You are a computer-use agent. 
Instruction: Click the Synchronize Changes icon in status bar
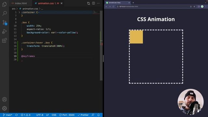coord(17,115)
